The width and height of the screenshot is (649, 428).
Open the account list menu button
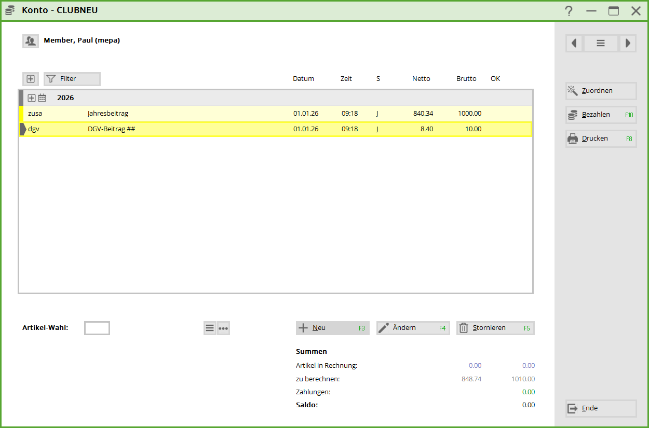pyautogui.click(x=601, y=44)
